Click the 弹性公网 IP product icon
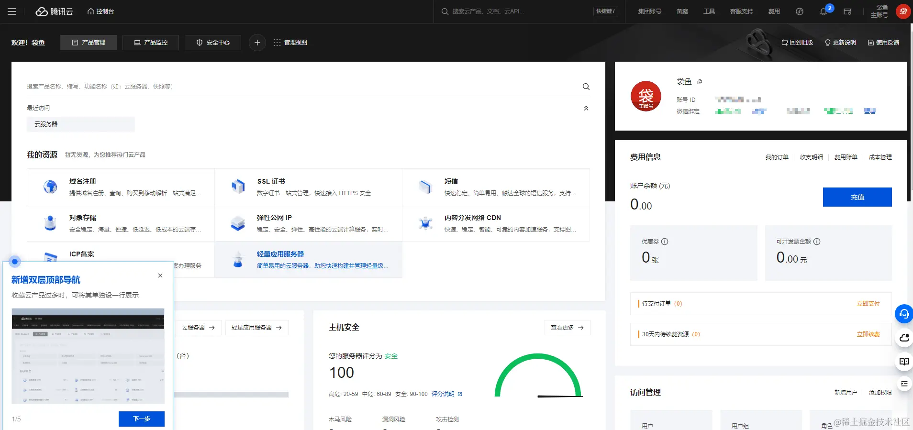This screenshot has width=913, height=430. point(238,223)
